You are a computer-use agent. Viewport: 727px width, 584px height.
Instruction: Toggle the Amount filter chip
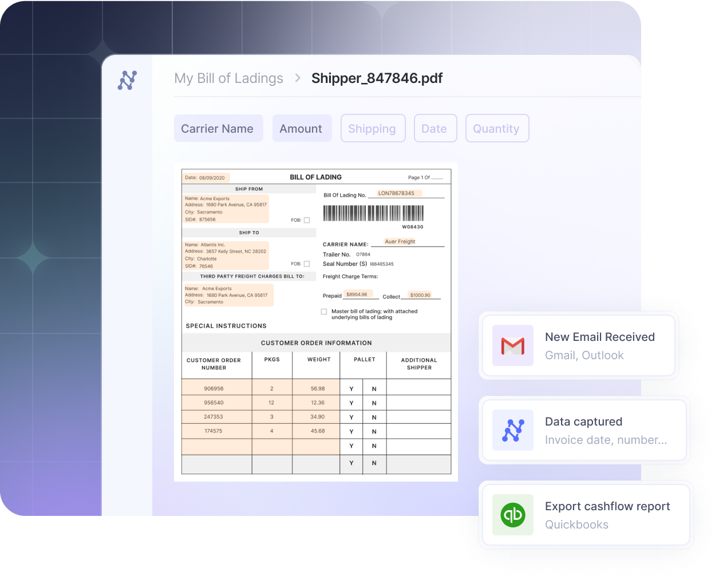302,128
